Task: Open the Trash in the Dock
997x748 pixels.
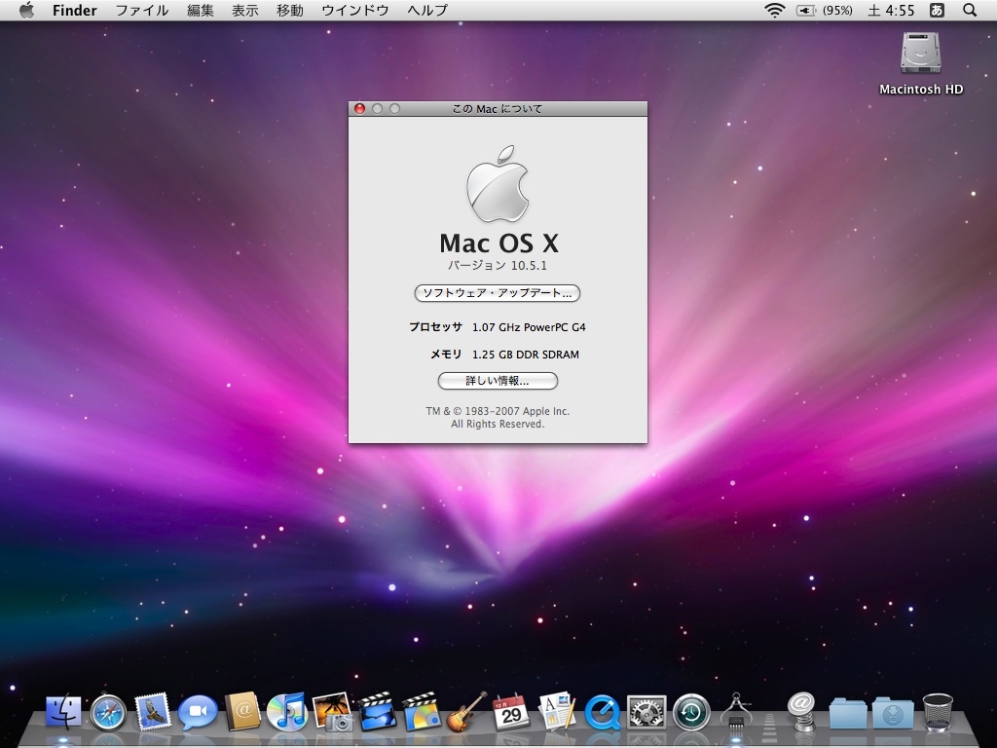Action: point(938,712)
